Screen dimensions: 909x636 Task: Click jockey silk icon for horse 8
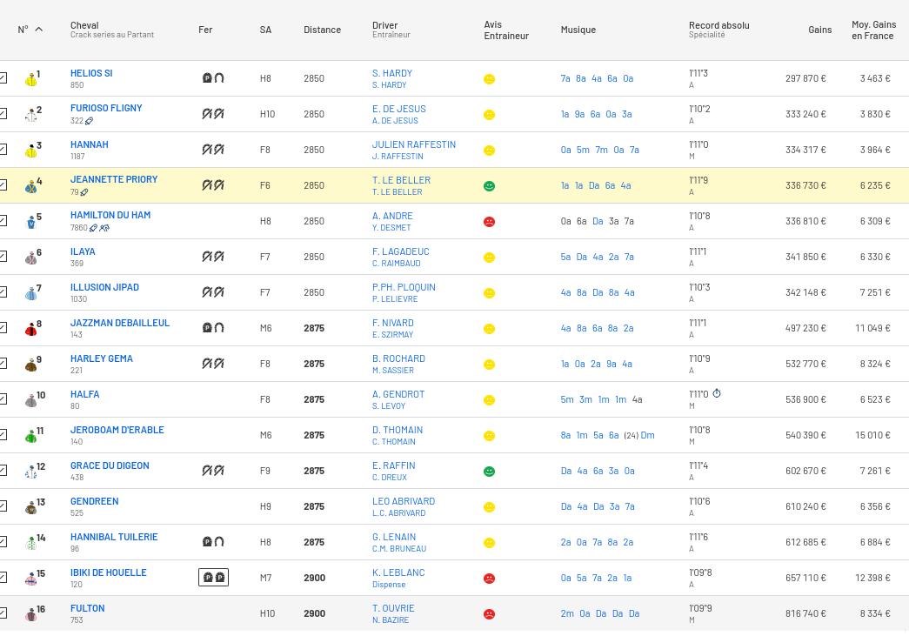coord(31,329)
